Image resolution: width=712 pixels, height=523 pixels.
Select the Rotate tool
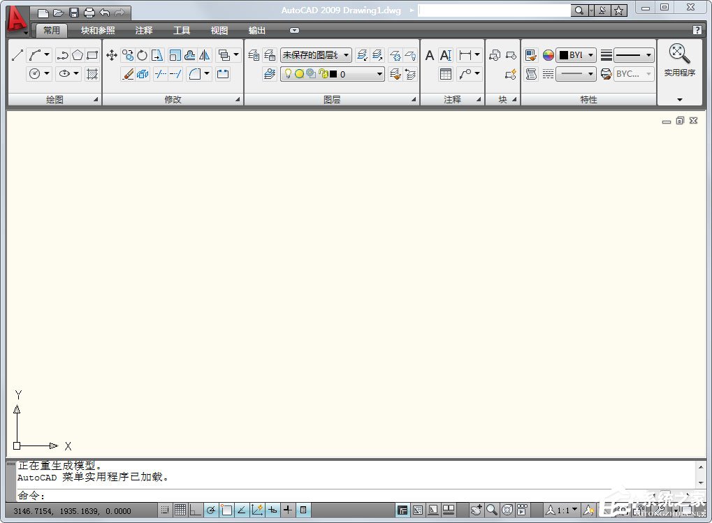141,56
